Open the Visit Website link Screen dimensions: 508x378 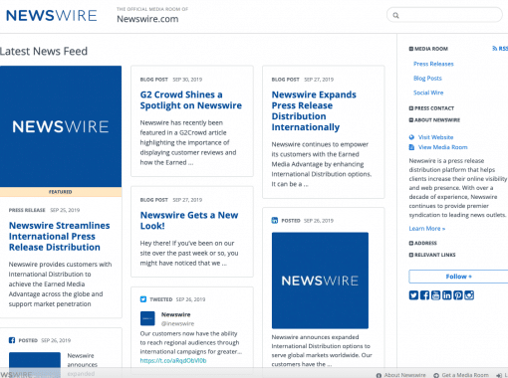coord(435,137)
